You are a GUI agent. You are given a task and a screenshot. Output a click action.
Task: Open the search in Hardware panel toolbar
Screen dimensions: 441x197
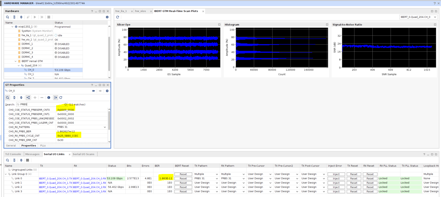pos(7,17)
